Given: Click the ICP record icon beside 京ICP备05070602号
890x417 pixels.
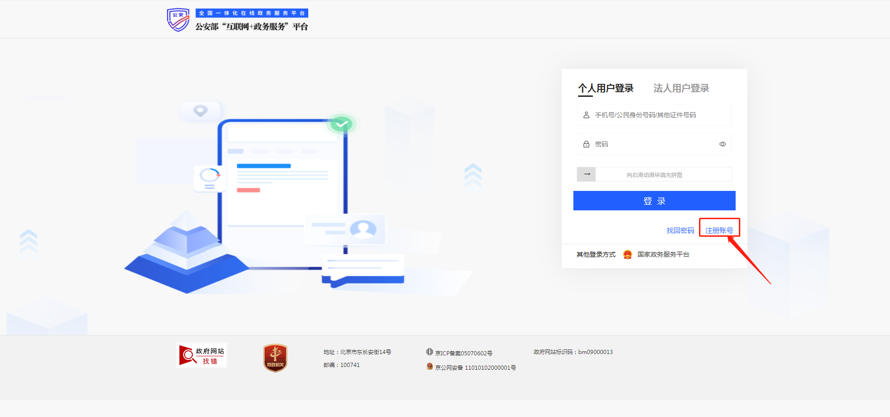Looking at the screenshot, I should click(430, 352).
